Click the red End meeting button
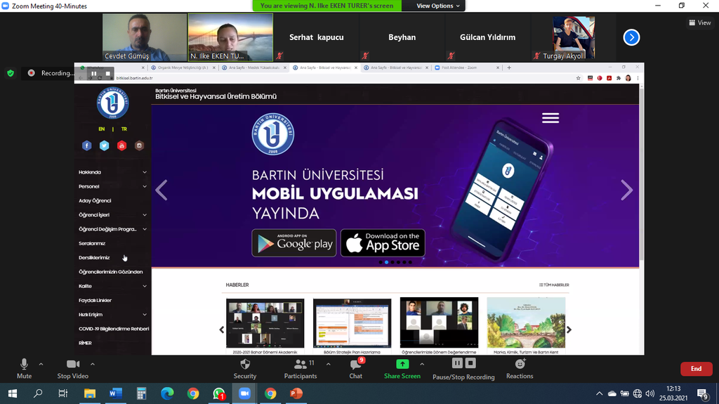This screenshot has height=404, width=719. pyautogui.click(x=696, y=369)
